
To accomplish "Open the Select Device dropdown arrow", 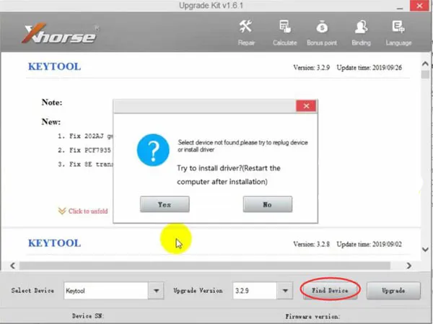I will [156, 291].
